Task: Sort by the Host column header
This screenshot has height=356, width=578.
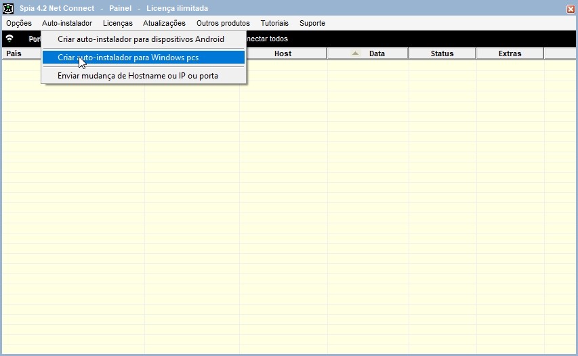Action: 283,53
